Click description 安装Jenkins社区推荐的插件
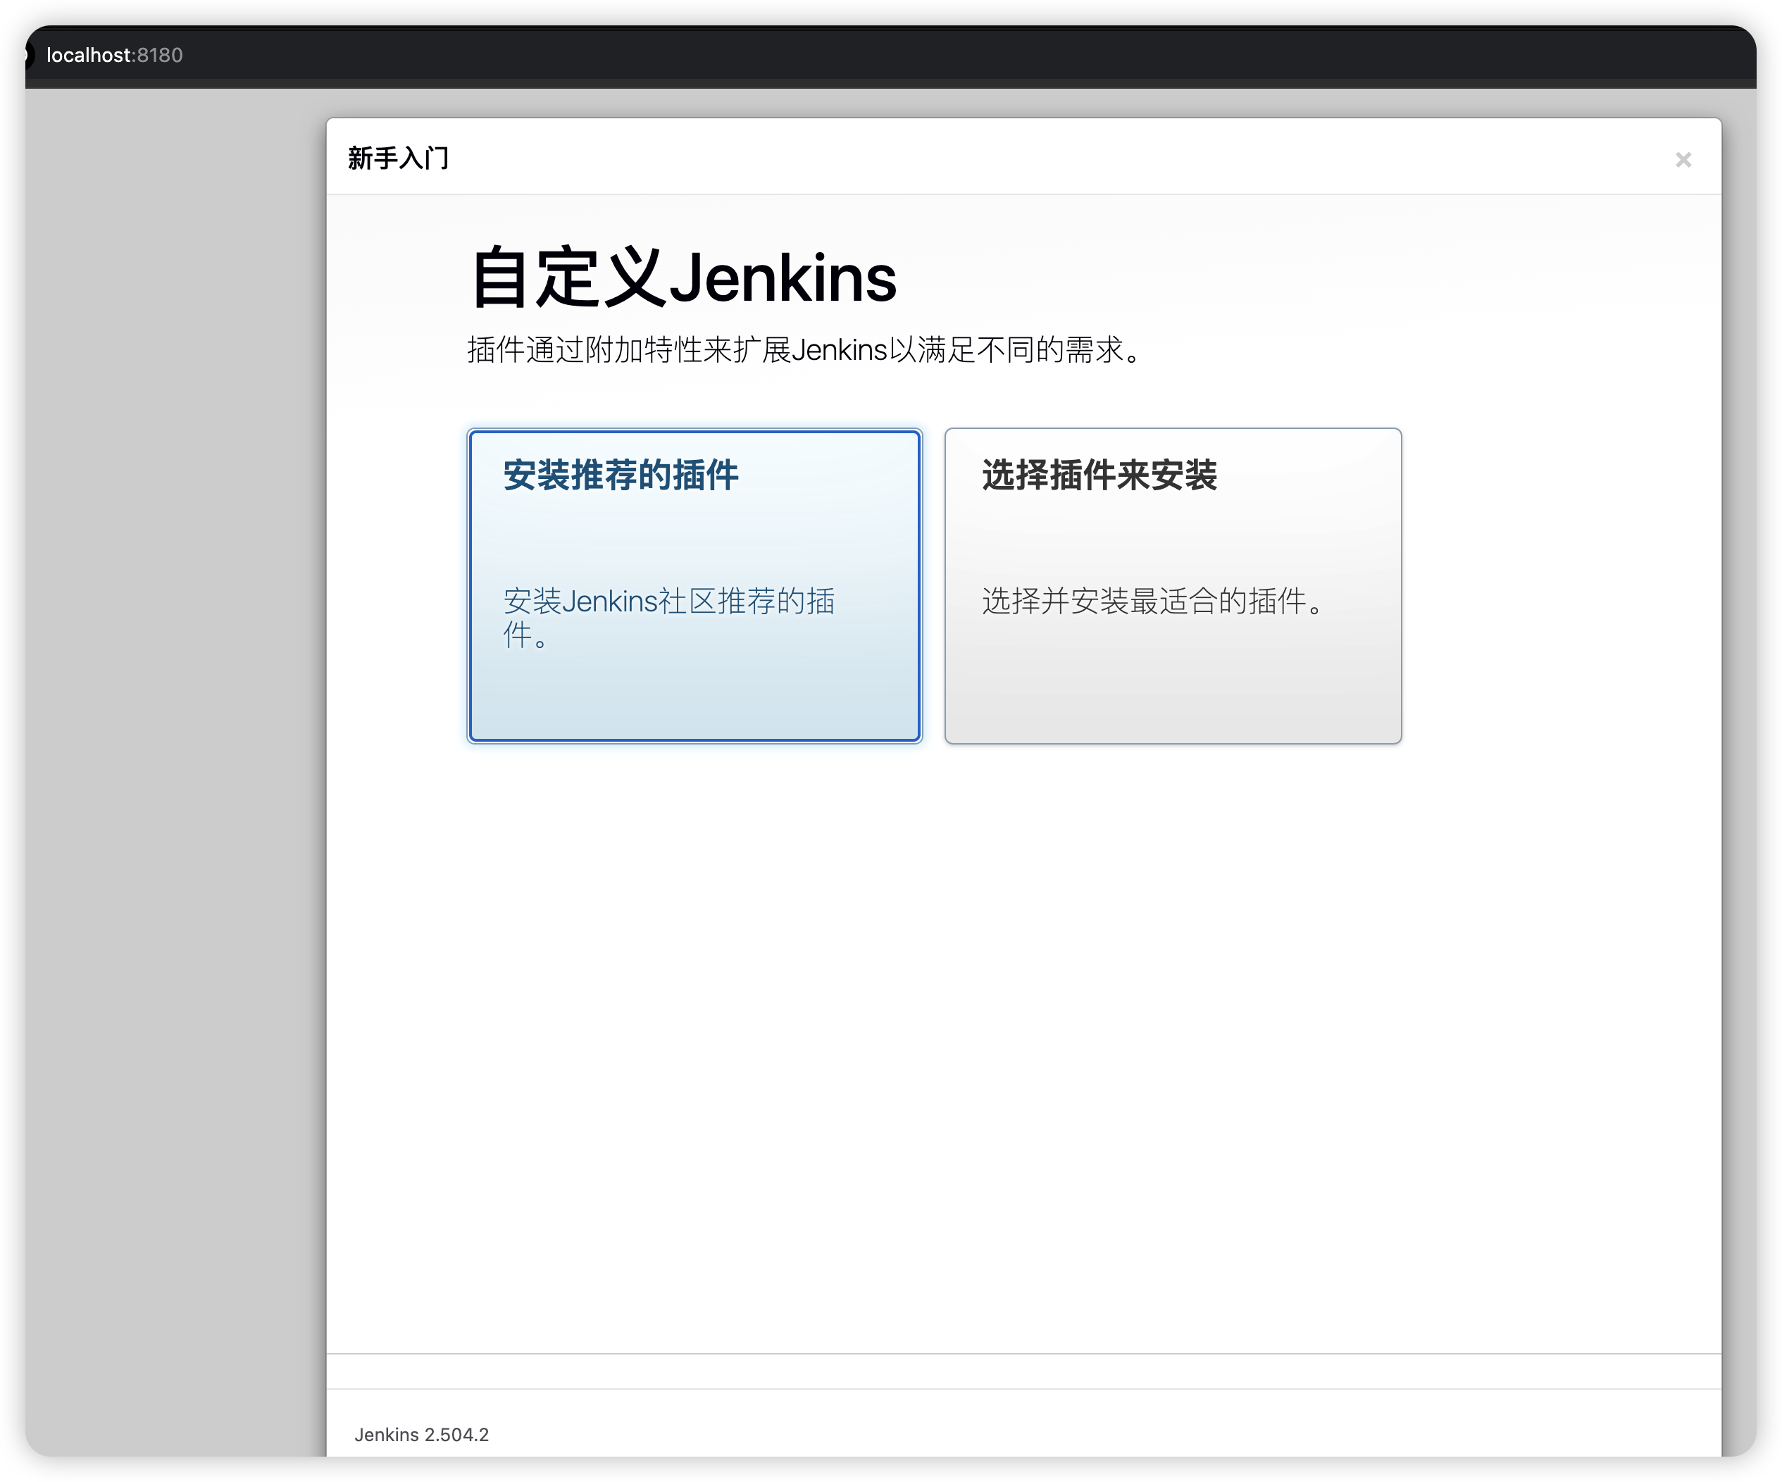 pyautogui.click(x=668, y=602)
